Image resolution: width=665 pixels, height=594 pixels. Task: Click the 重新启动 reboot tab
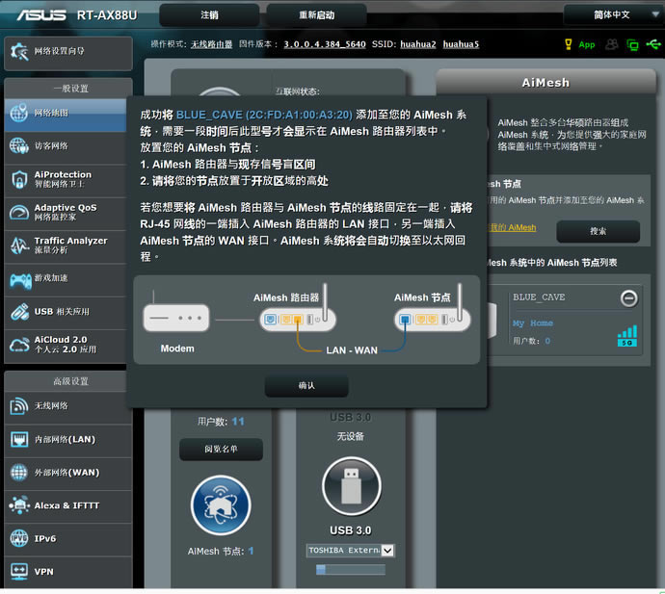point(316,15)
